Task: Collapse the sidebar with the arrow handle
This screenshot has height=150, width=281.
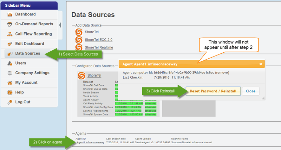Action: coord(60,25)
